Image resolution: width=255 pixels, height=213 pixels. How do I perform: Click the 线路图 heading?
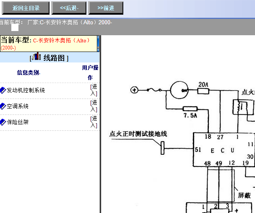[x=54, y=58]
